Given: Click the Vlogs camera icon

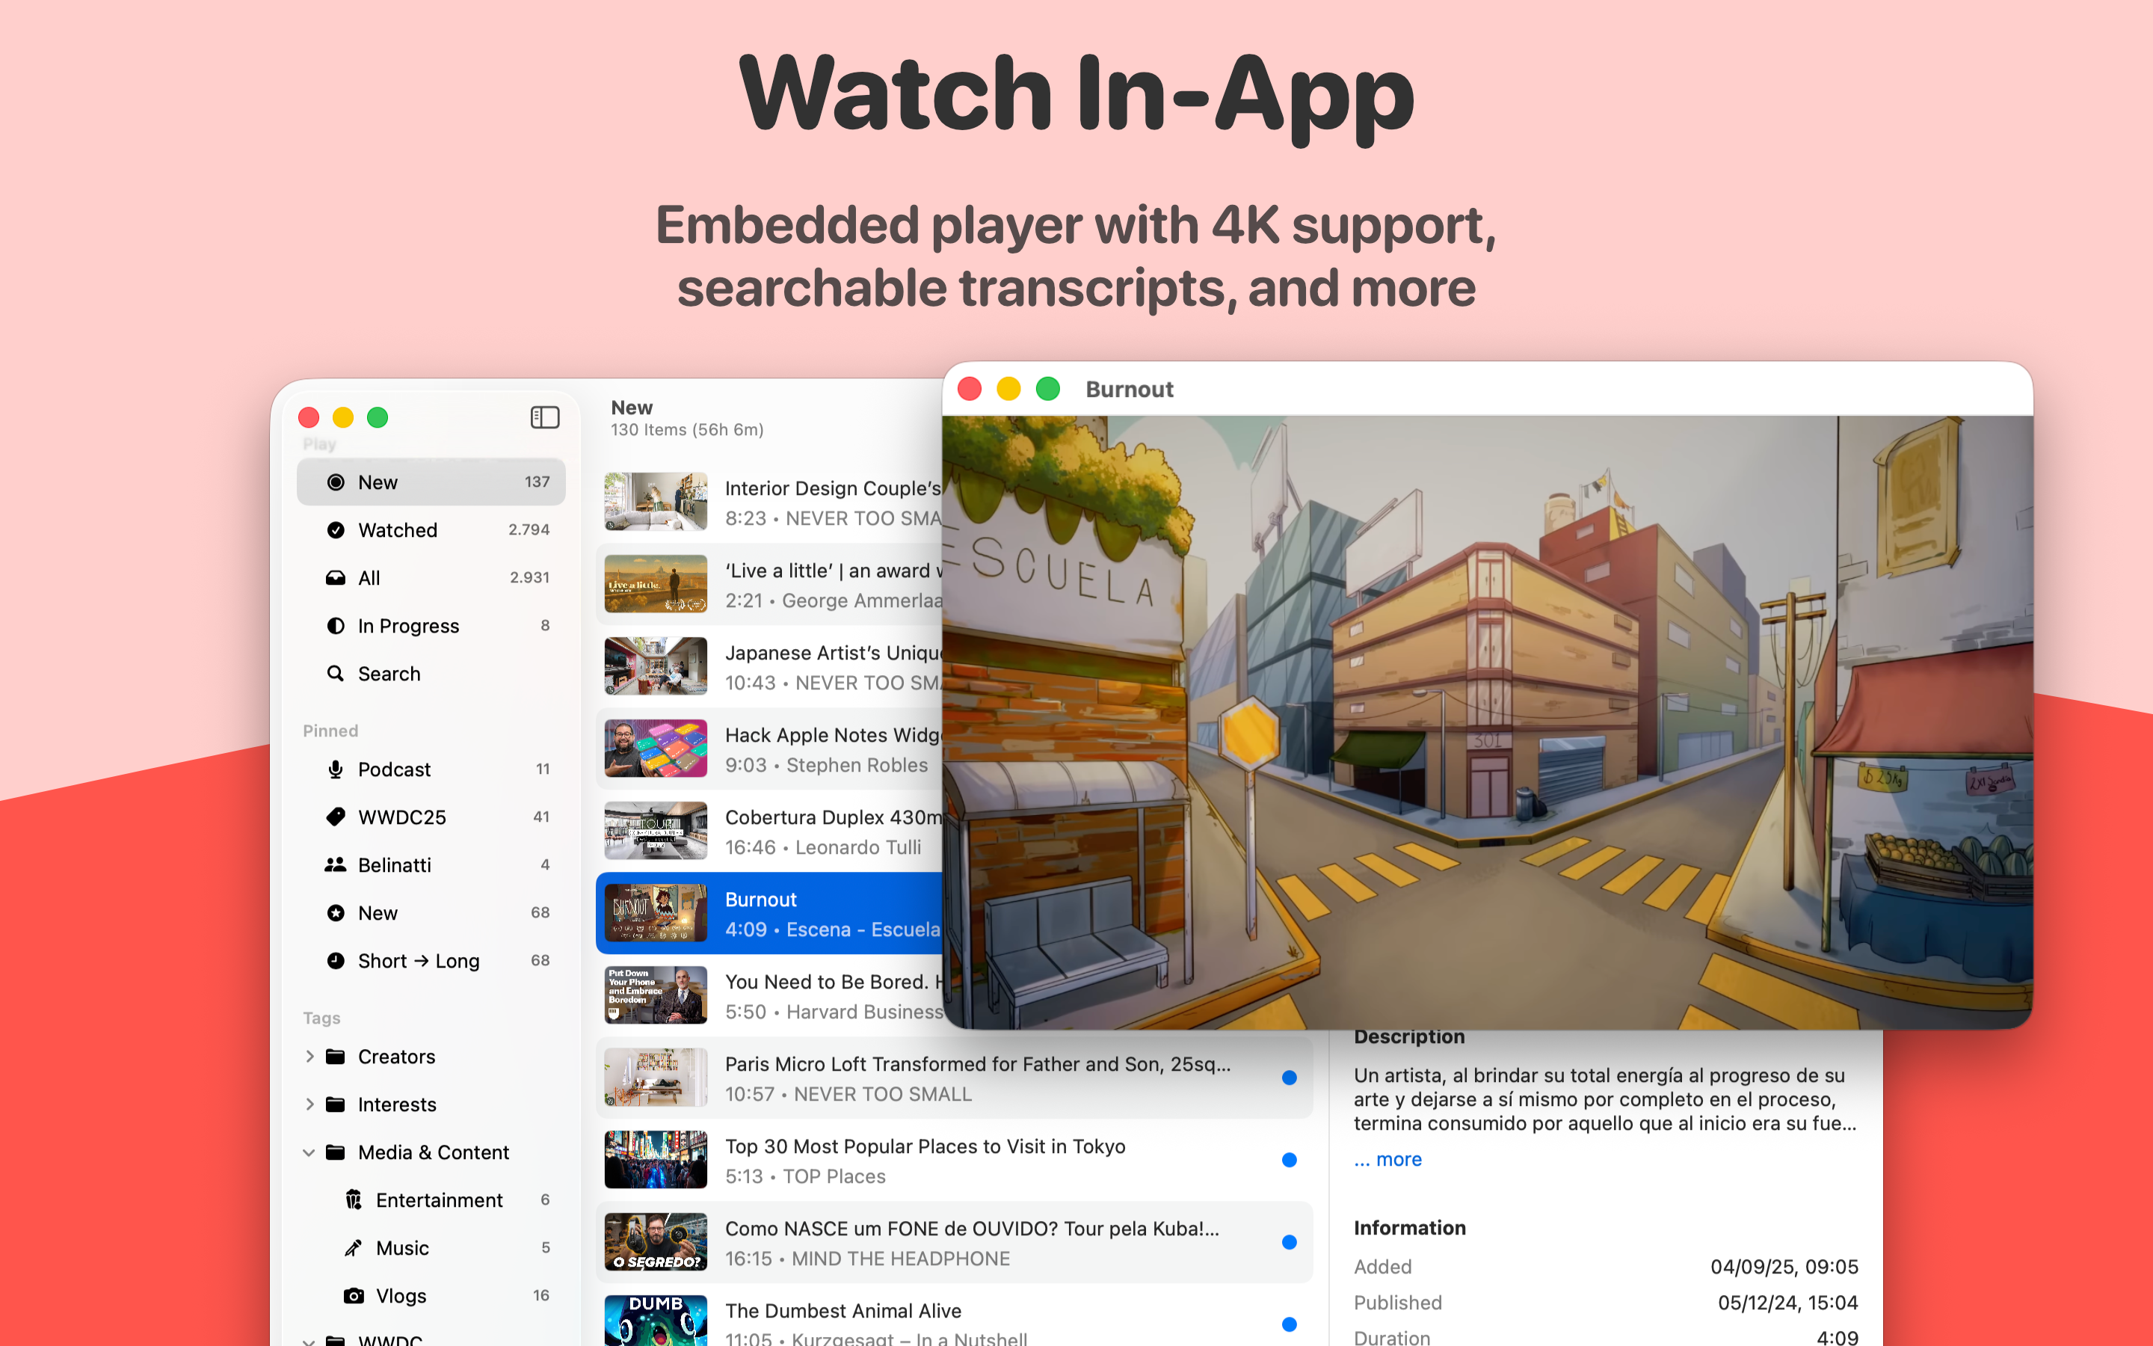Looking at the screenshot, I should pyautogui.click(x=353, y=1296).
